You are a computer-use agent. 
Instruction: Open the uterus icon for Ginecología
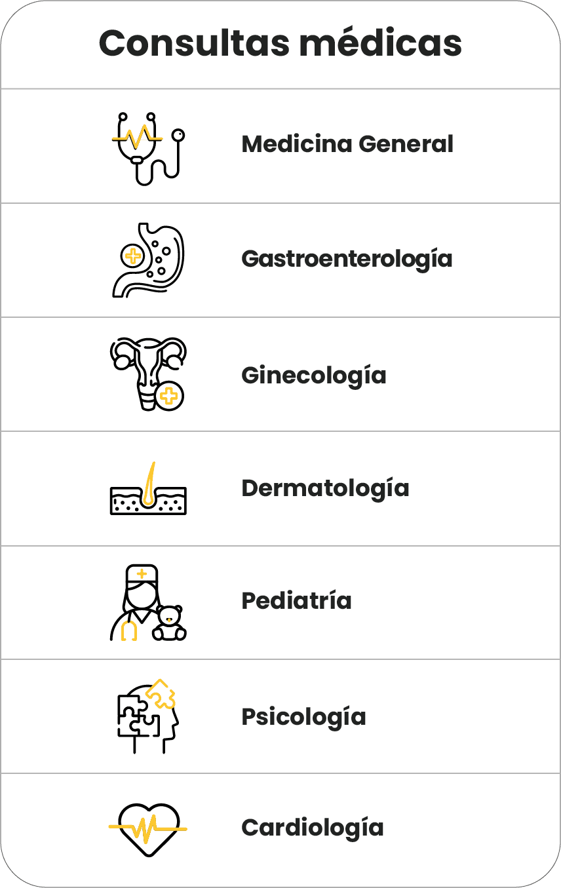pyautogui.click(x=148, y=374)
